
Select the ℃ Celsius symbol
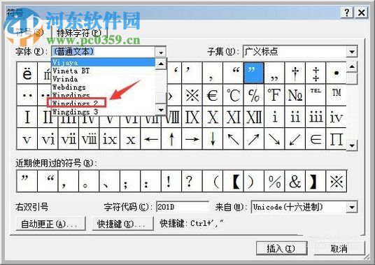pos(233,95)
